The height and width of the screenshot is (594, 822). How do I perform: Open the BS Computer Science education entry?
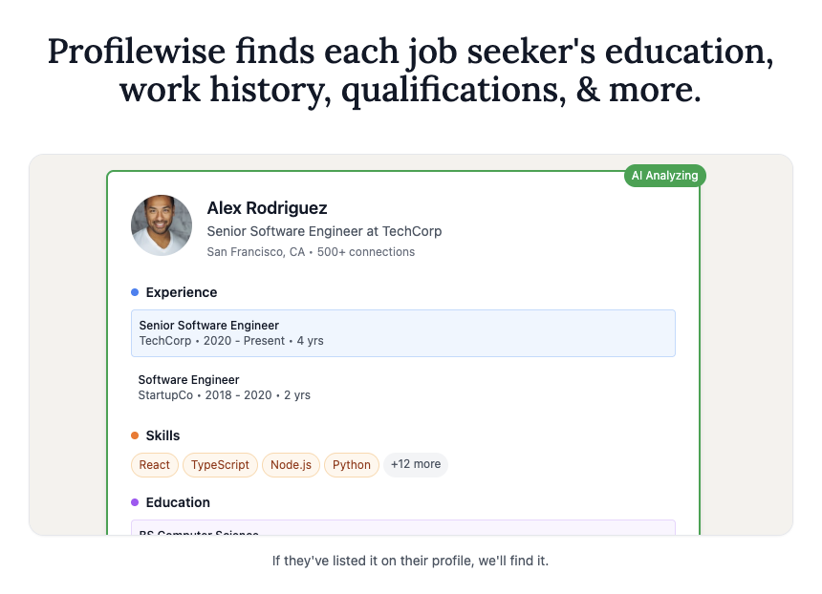(x=403, y=527)
